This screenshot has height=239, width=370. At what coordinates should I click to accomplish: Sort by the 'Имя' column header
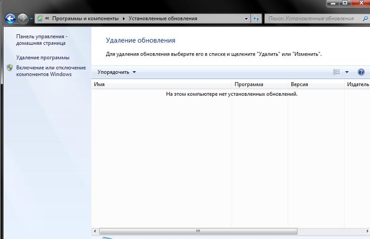[x=161, y=84]
